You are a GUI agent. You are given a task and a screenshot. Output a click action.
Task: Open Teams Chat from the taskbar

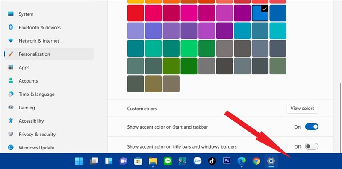pos(123,161)
